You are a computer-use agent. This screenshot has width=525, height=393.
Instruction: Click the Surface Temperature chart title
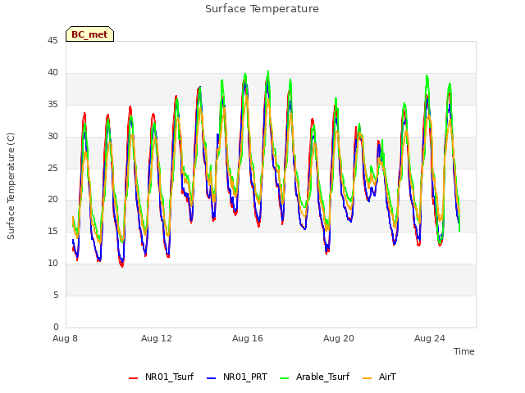pyautogui.click(x=262, y=9)
